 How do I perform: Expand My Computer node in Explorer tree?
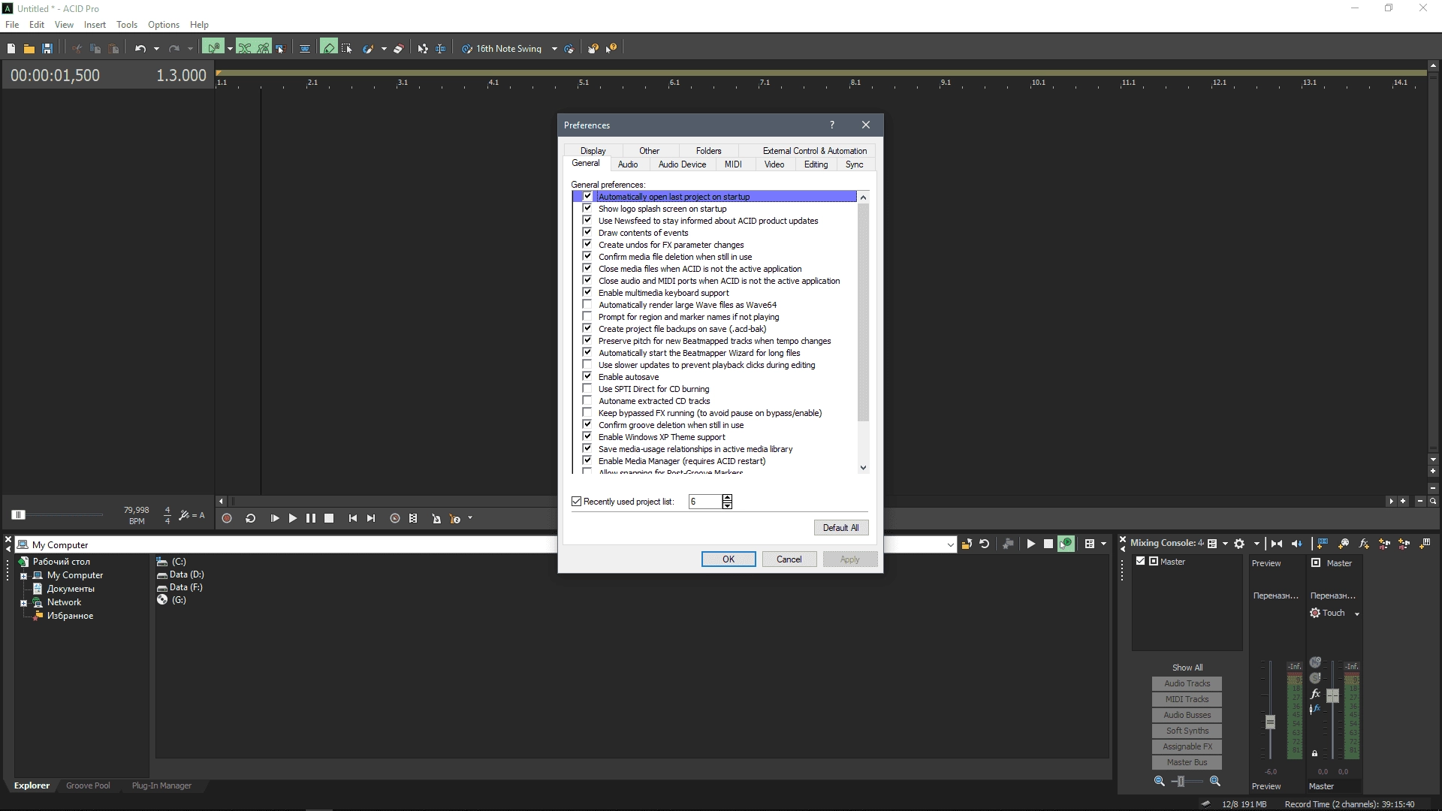click(23, 576)
